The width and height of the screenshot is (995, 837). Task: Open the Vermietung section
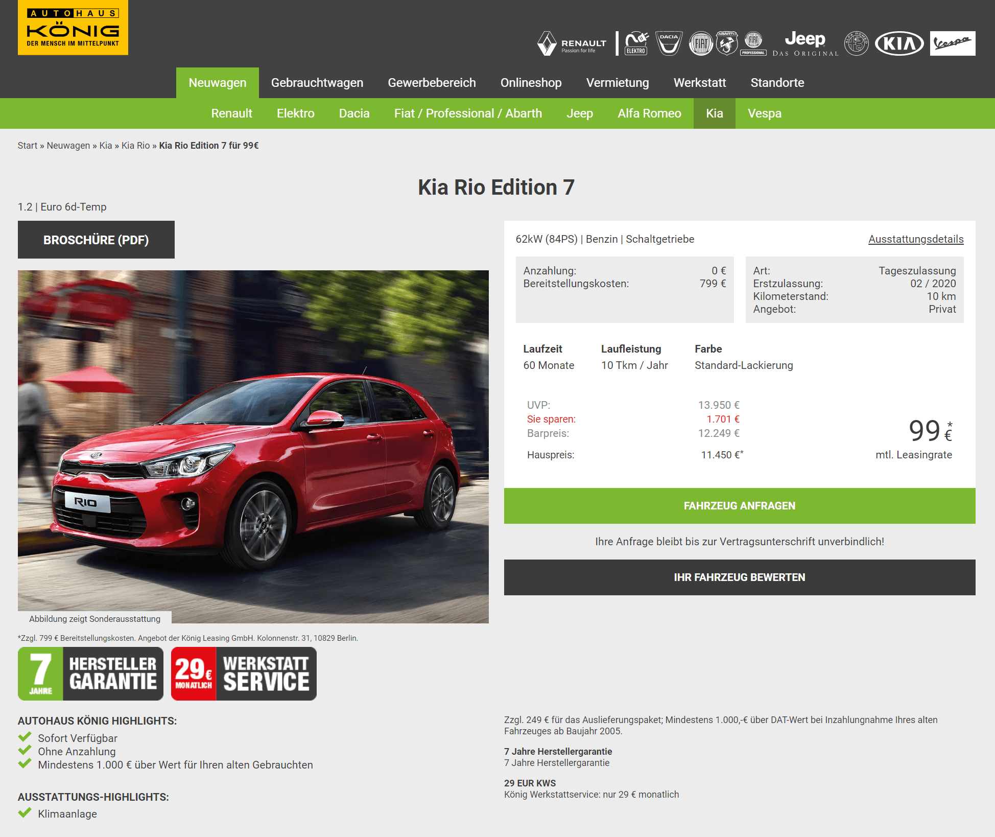(x=618, y=83)
